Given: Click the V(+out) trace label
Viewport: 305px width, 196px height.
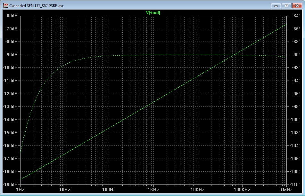Looking at the screenshot, I should [153, 12].
